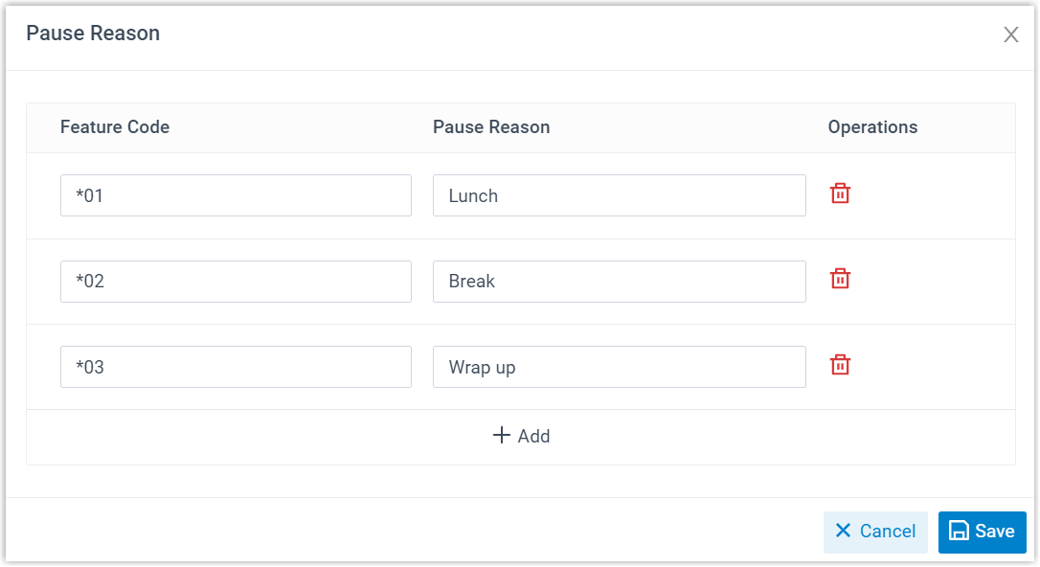Edit the Break pause reason field

619,282
